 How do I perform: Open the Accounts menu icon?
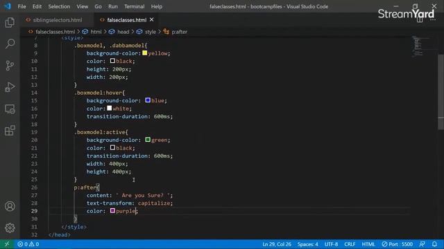pos(10,206)
